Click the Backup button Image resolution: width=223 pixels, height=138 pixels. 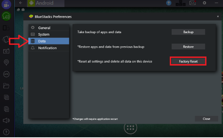click(188, 32)
